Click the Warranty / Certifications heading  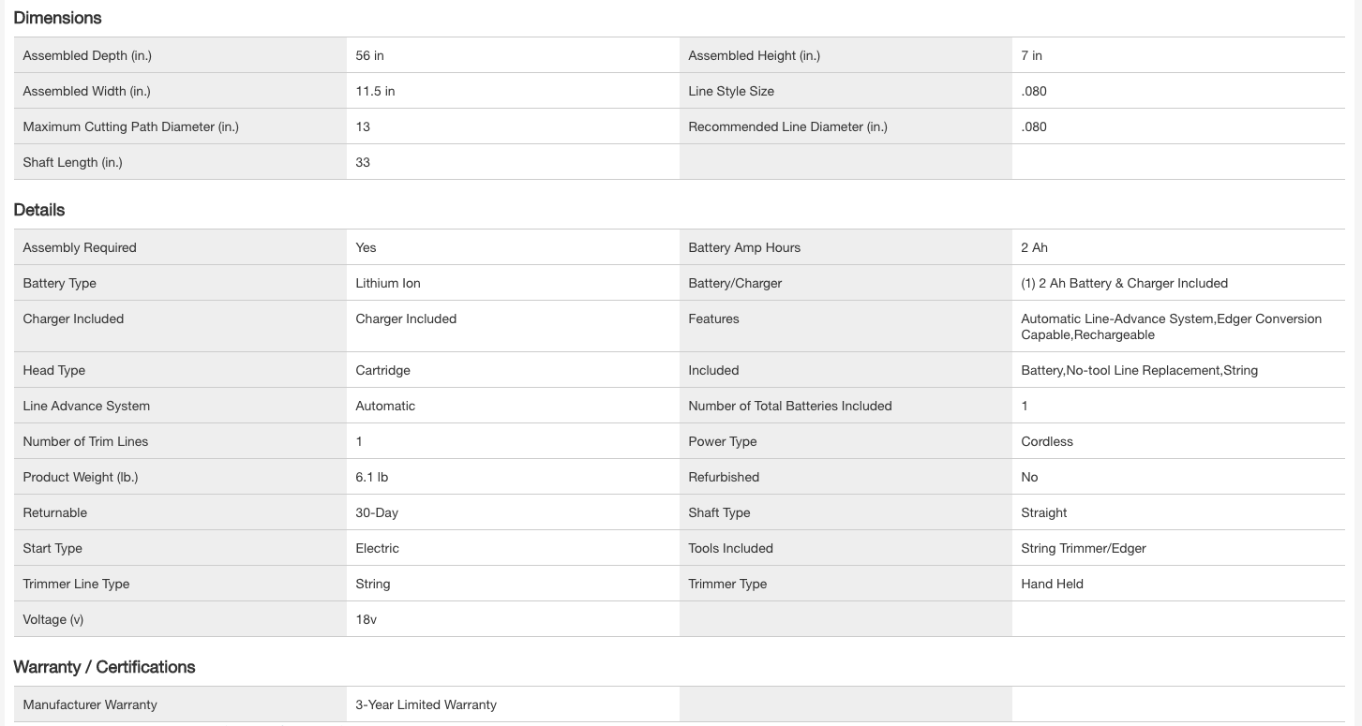point(104,667)
